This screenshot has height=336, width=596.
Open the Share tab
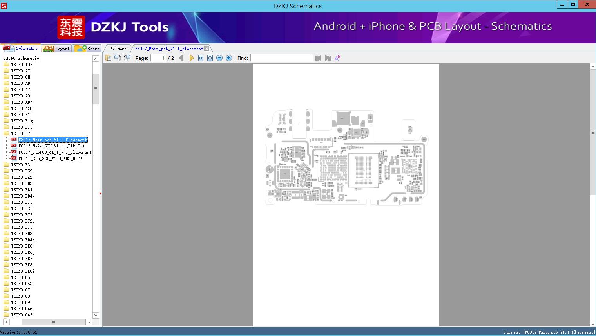point(87,48)
